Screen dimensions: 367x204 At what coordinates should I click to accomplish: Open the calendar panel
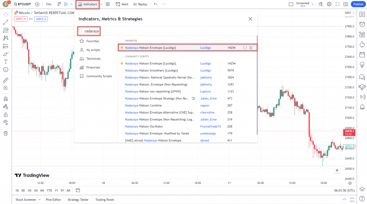pyautogui.click(x=362, y=55)
